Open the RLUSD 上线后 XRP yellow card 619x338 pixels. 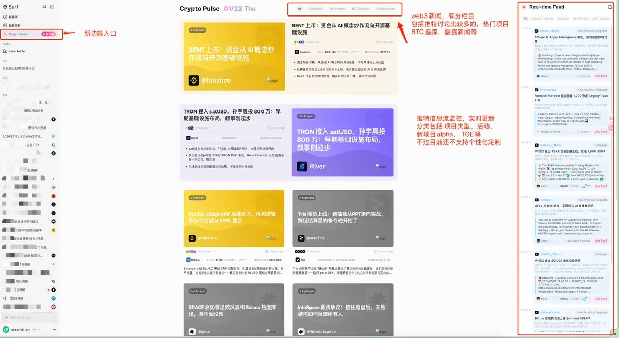[x=234, y=218]
